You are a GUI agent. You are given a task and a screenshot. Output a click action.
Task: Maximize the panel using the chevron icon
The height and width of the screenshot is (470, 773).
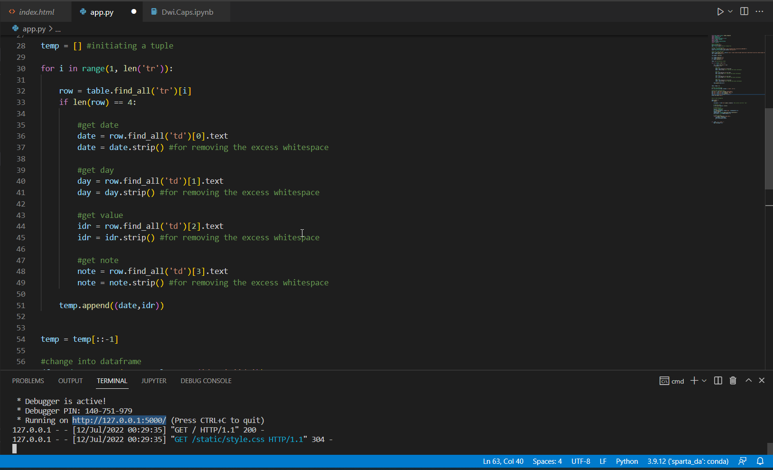click(x=747, y=380)
